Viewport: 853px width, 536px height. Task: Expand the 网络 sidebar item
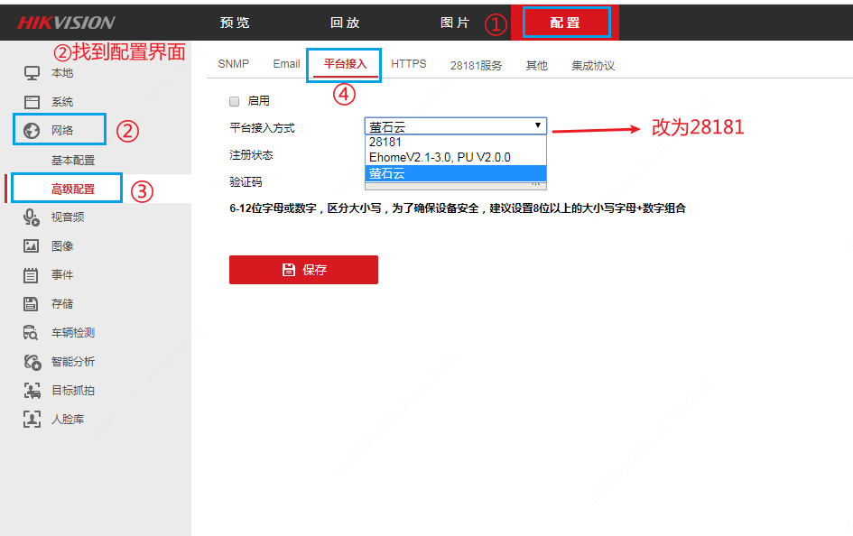click(62, 131)
